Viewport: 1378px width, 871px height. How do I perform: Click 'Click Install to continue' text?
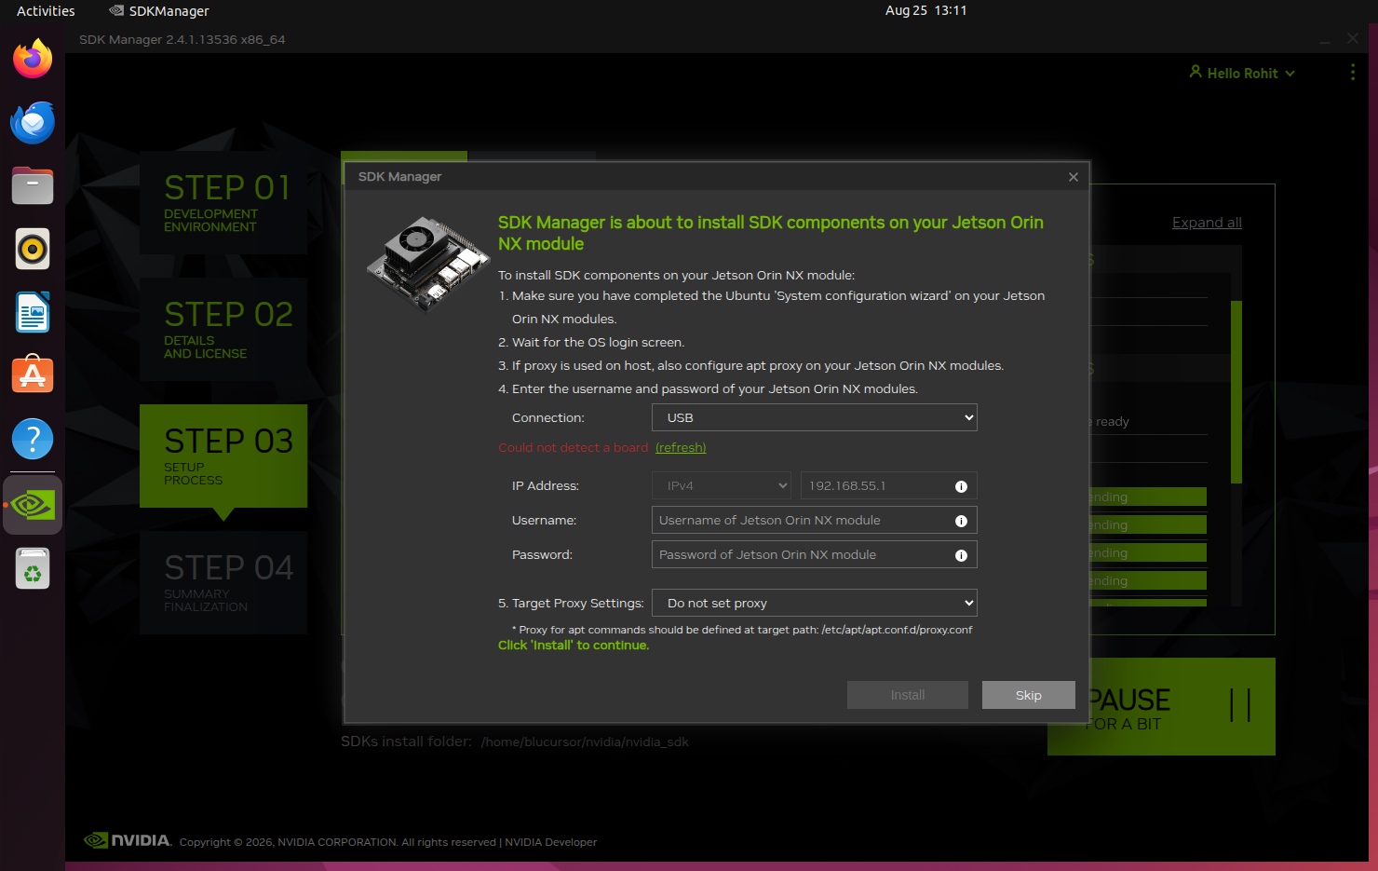(574, 646)
